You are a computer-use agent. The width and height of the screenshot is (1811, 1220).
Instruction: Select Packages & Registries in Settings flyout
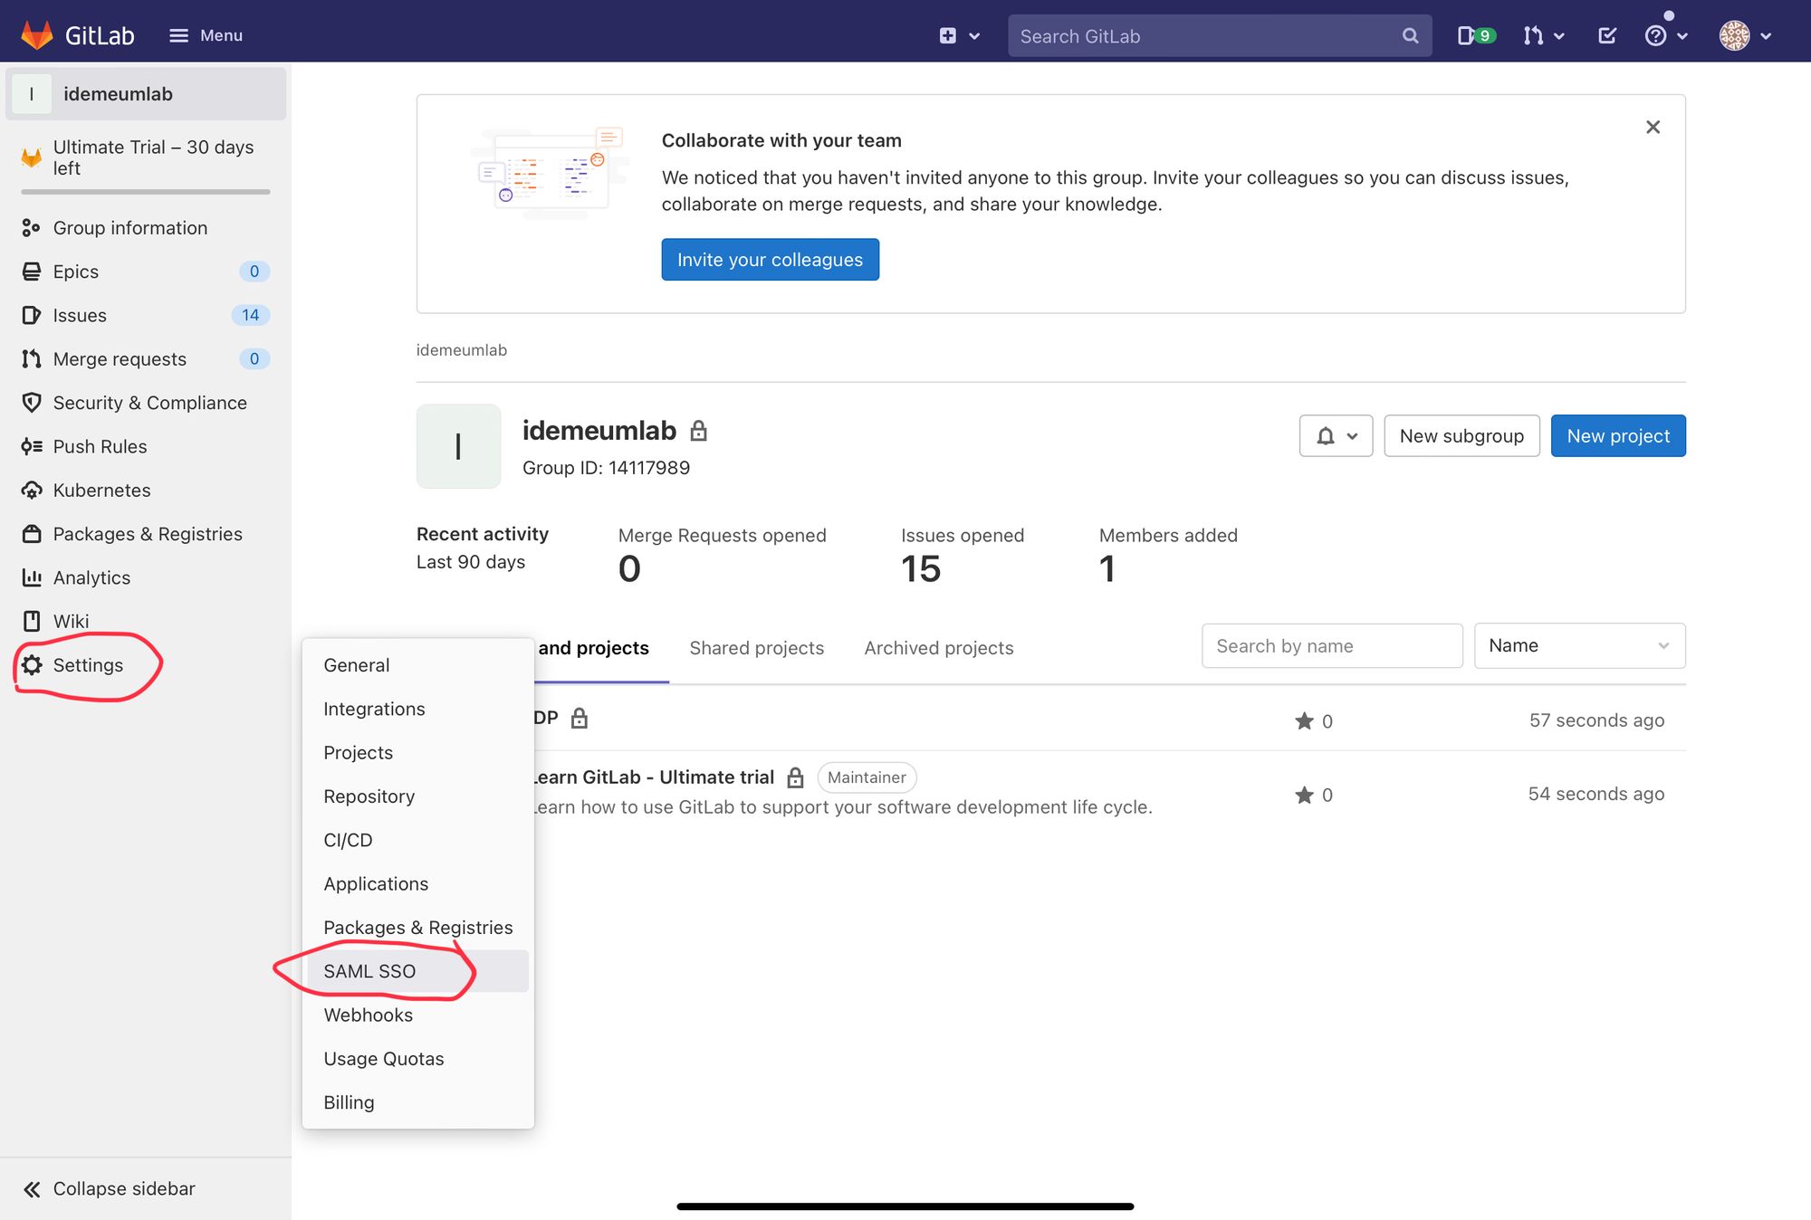pos(417,928)
